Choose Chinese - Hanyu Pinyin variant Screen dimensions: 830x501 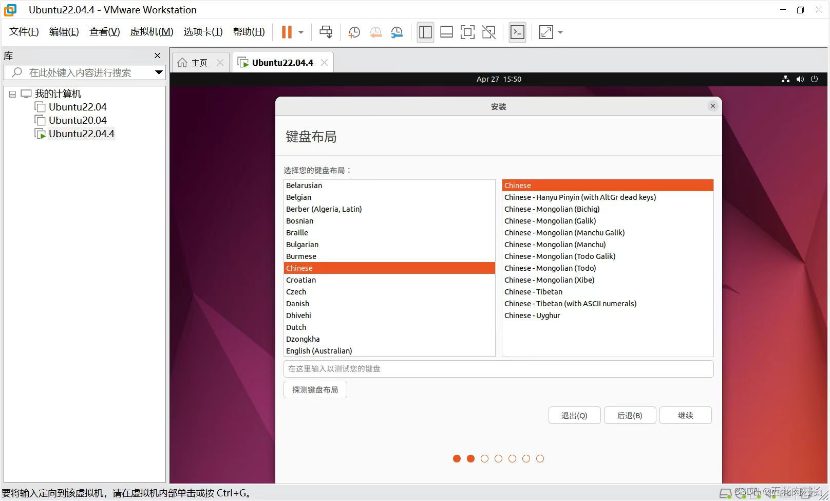click(x=608, y=197)
